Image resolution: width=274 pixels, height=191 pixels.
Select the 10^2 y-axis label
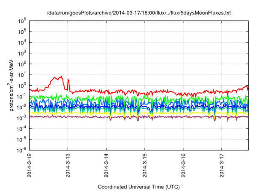pos(22,64)
